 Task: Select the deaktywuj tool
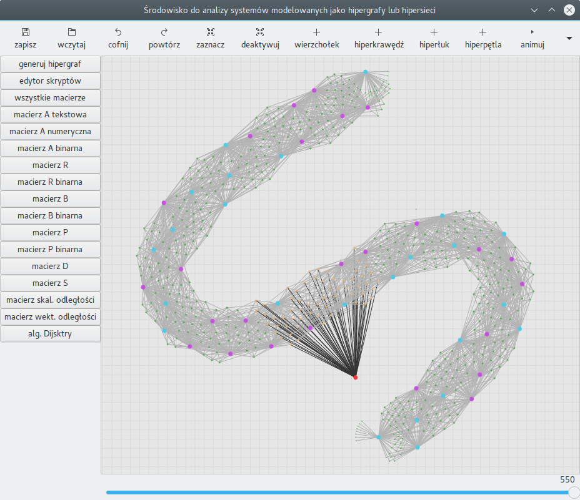point(260,32)
